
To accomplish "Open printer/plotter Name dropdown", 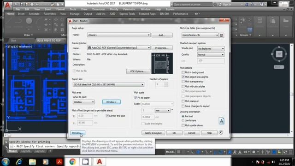I will click(x=118, y=48).
